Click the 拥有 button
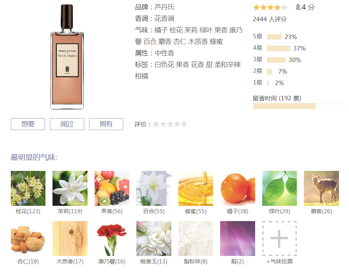Viewport: 349px width, 279px height. coord(106,124)
